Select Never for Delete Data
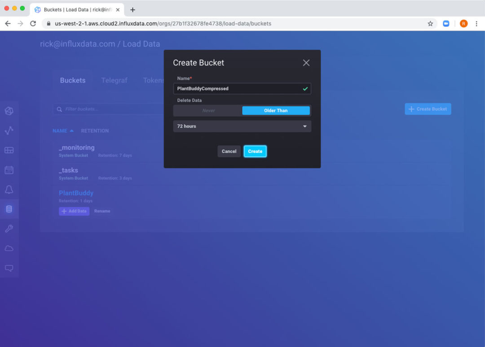485x347 pixels. point(208,111)
